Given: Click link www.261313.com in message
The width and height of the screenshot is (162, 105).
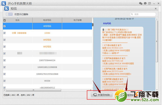Looking at the screenshot, I should click(115, 71).
